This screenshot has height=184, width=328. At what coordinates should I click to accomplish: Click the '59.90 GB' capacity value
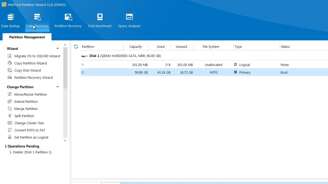141,73
